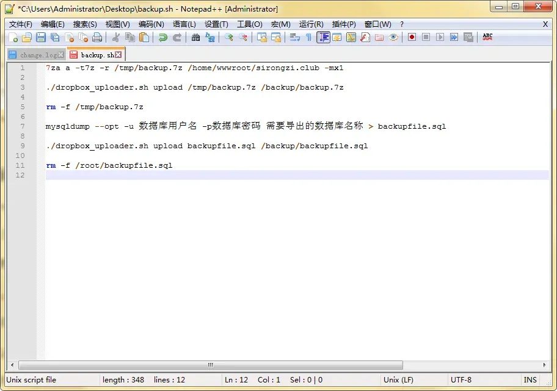
Task: Close the backup.sh tab
Action: click(x=118, y=55)
